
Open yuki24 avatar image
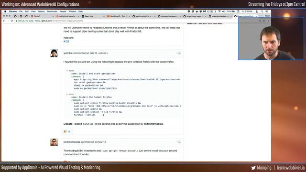[x=54, y=53]
